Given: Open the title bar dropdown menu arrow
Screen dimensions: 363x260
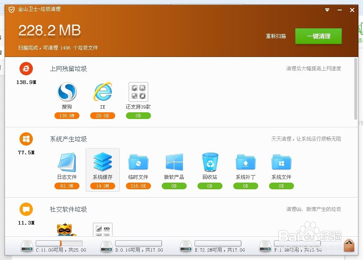Looking at the screenshot, I should (327, 10).
